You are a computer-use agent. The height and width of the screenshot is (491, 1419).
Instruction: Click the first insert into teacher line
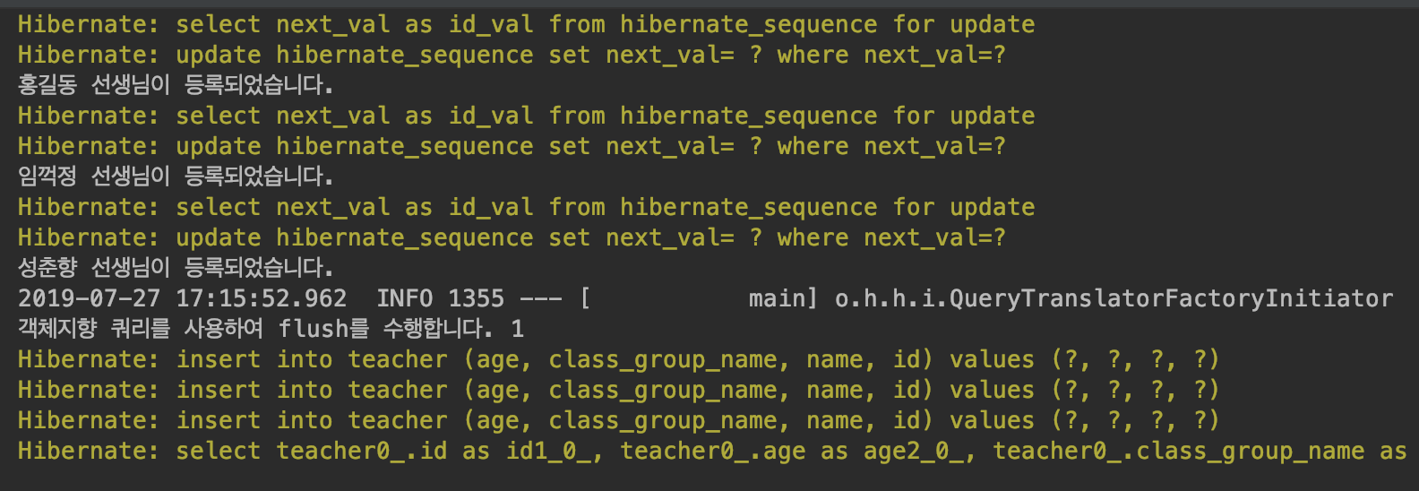(x=618, y=359)
